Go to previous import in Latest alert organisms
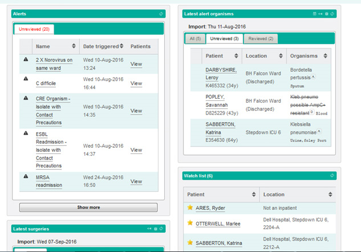The image size is (361, 252). pyautogui.click(x=321, y=14)
